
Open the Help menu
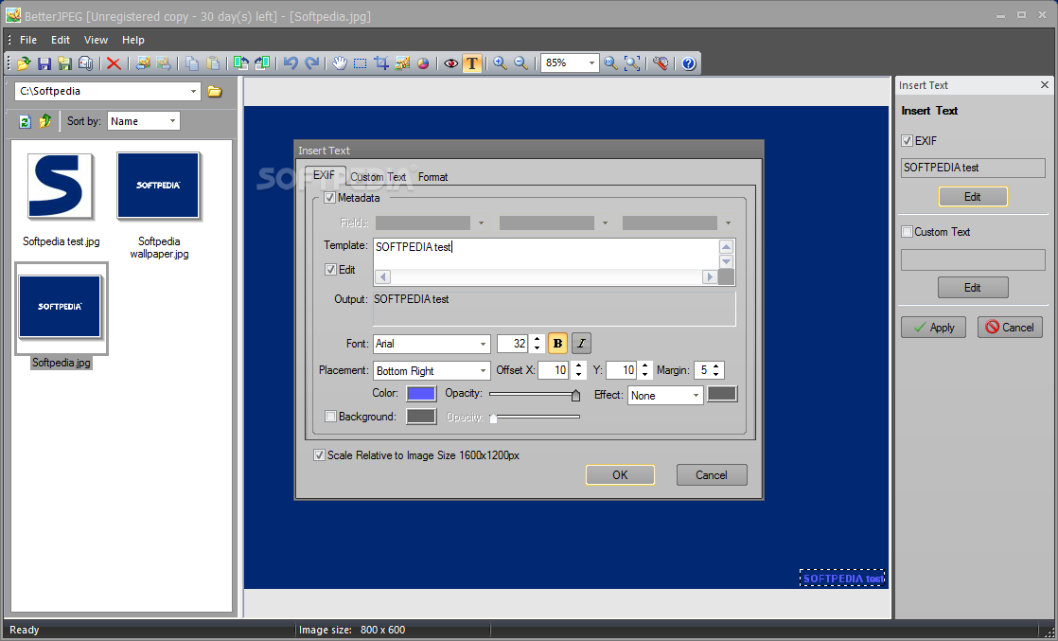(132, 40)
